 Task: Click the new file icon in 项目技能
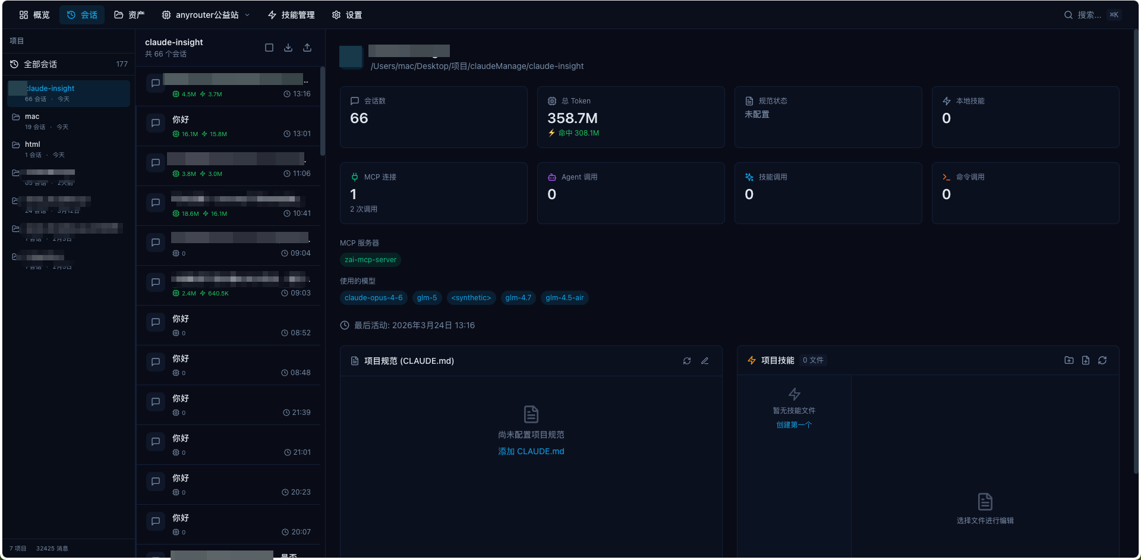coord(1086,360)
